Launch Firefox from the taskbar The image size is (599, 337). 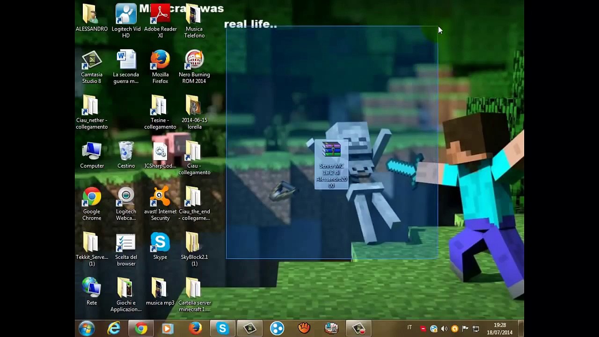click(195, 329)
